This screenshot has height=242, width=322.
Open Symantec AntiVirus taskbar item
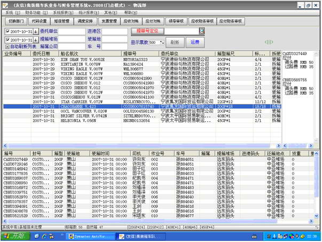tap(90, 237)
